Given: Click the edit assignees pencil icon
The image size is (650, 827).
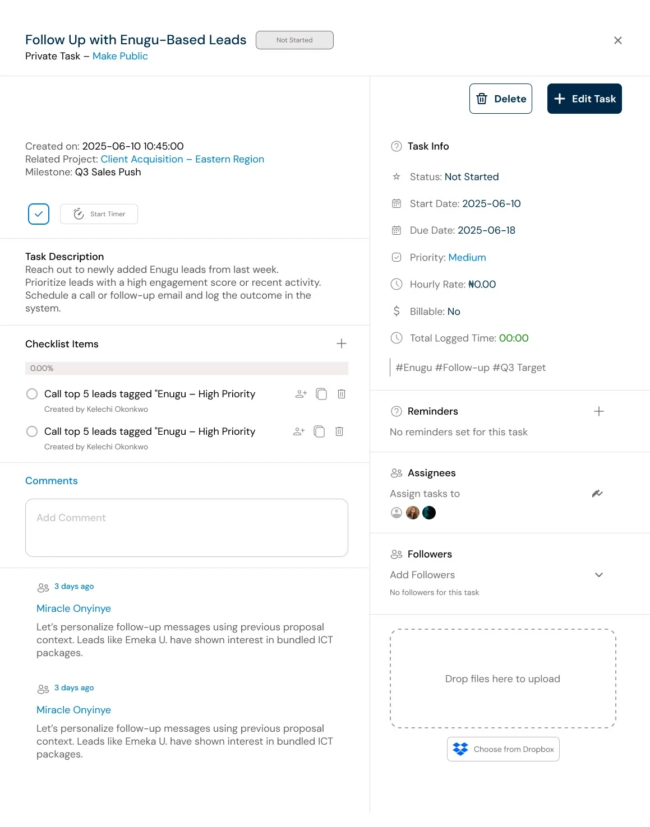Looking at the screenshot, I should coord(597,494).
